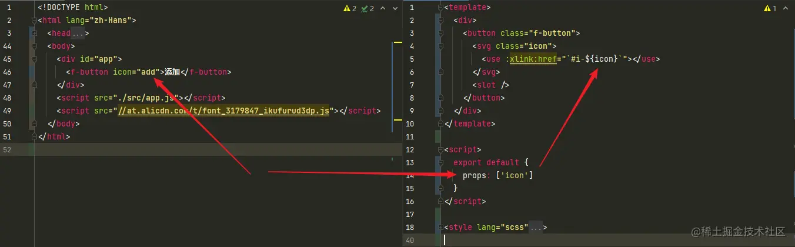Viewport: 795px width, 247px height.
Task: Click fold end marker at closing /html line 51
Action: coord(34,136)
